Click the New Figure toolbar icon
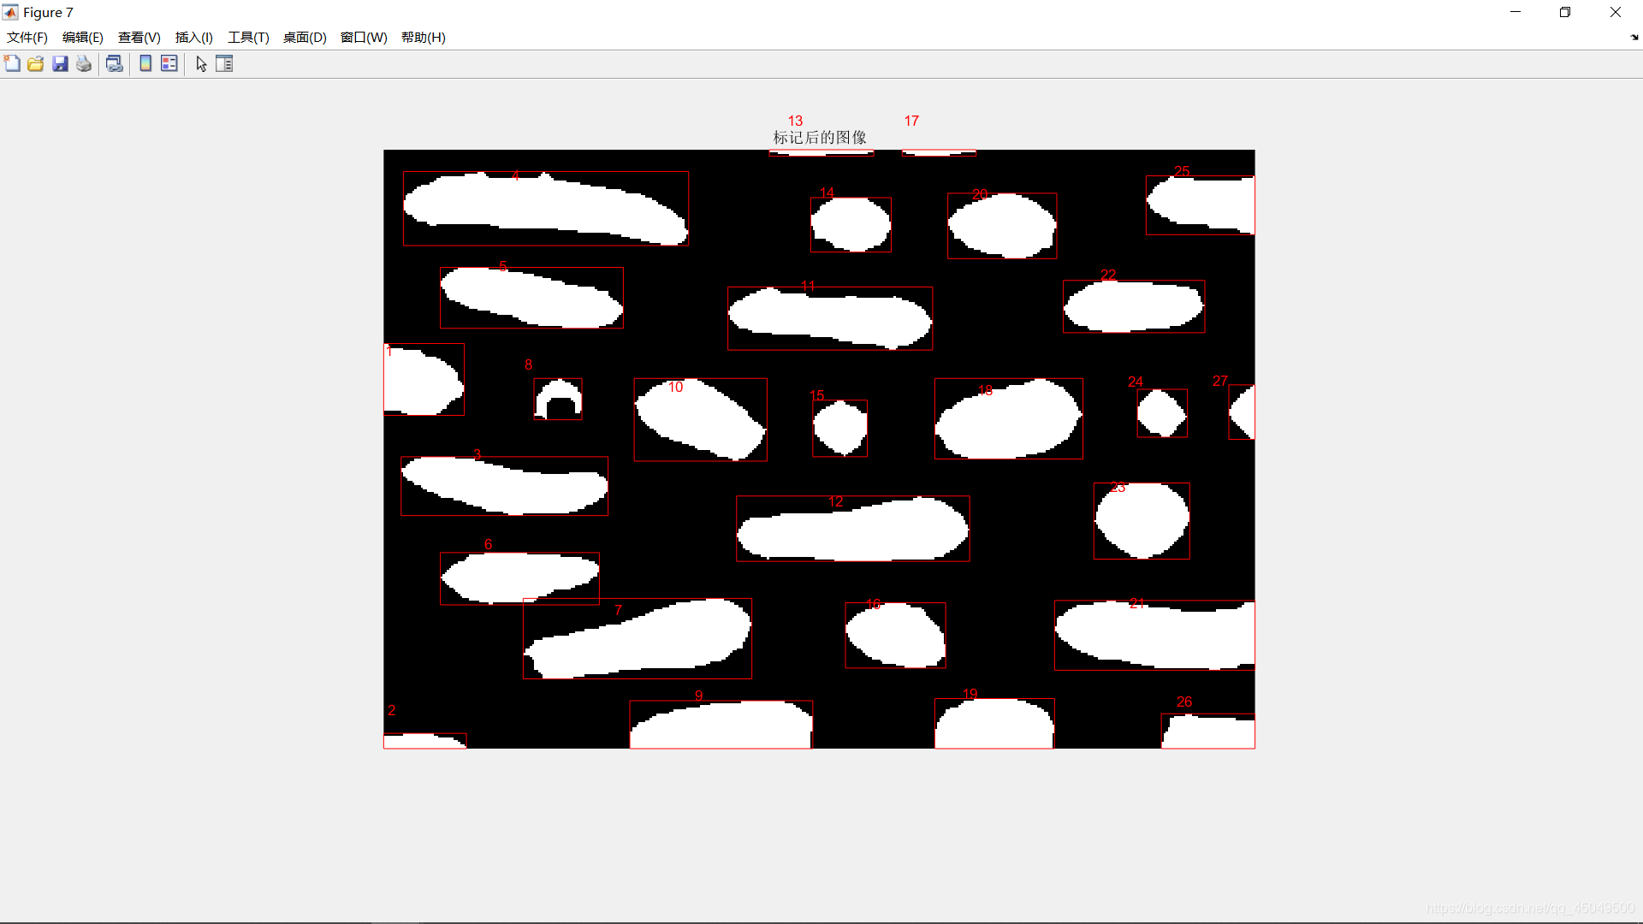 click(12, 63)
